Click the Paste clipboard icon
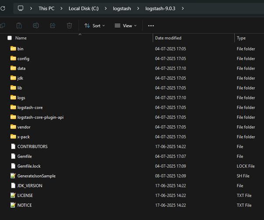 [19, 25]
